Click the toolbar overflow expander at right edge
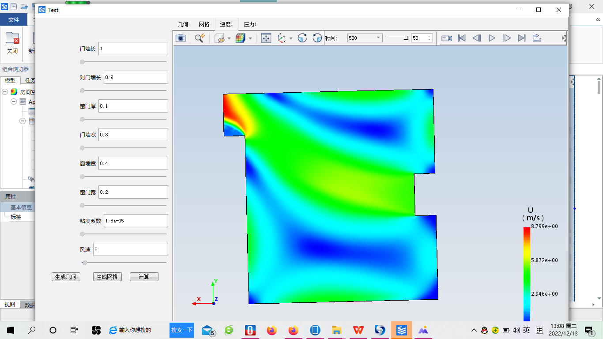The width and height of the screenshot is (603, 339). pyautogui.click(x=564, y=38)
